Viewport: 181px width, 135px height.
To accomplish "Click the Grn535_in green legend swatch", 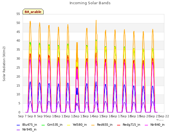I will point(43,125).
